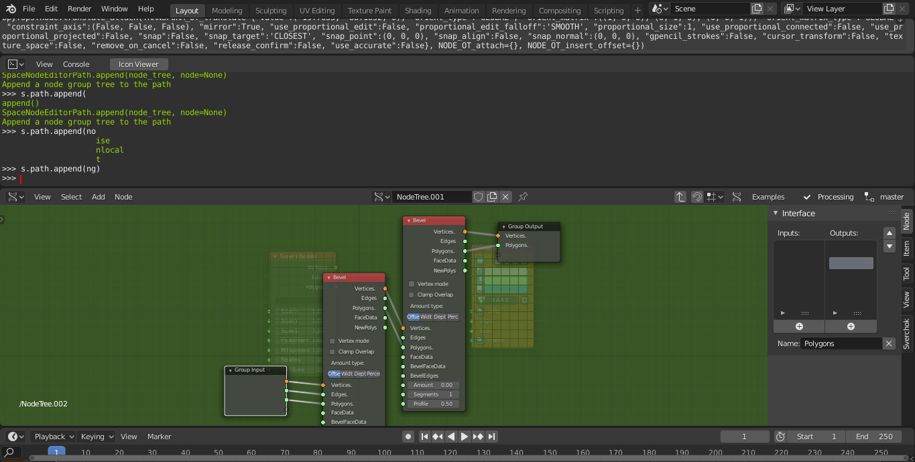Enable Vertex mode on the right Bevel node
Image resolution: width=915 pixels, height=462 pixels.
tap(412, 285)
